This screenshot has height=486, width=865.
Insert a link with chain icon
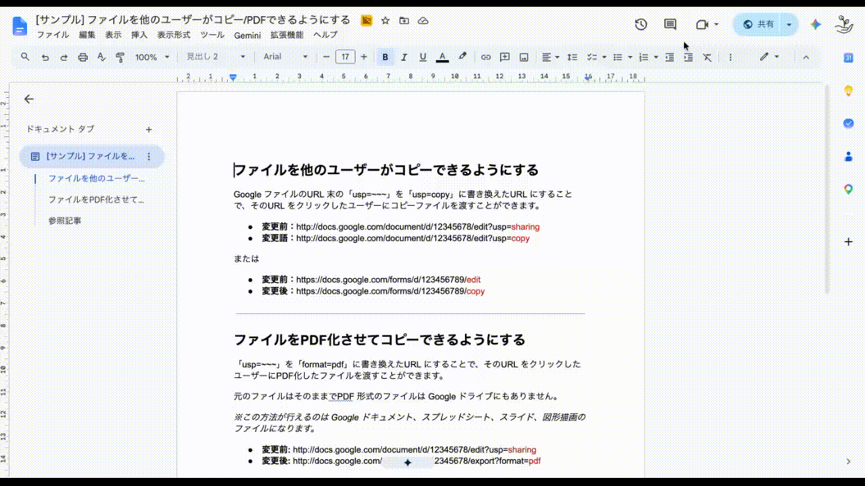point(485,57)
